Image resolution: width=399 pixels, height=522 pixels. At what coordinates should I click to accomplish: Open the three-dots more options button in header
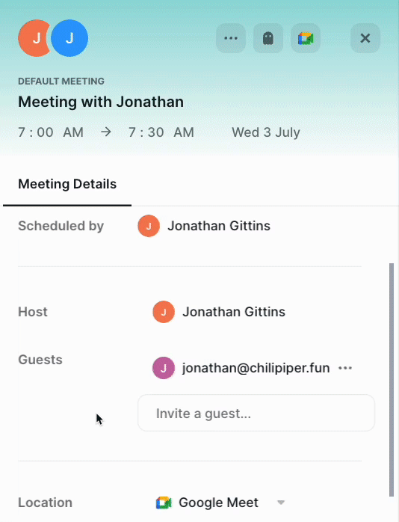(231, 38)
